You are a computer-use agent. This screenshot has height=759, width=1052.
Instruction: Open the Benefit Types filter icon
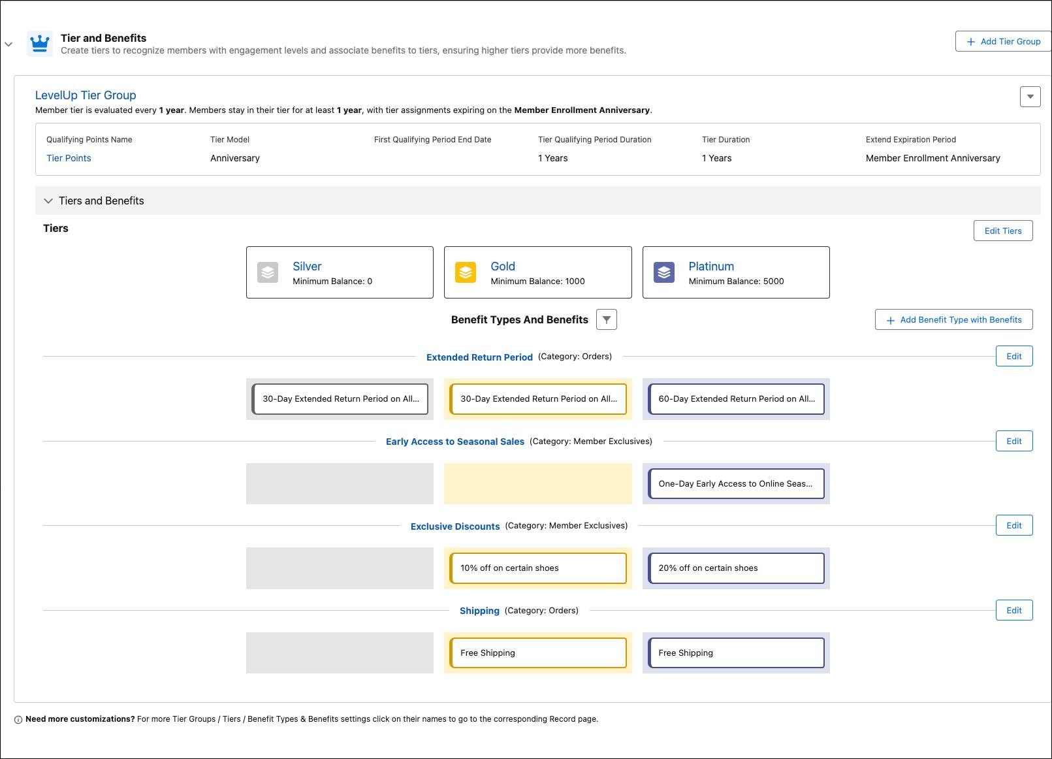[x=607, y=319]
